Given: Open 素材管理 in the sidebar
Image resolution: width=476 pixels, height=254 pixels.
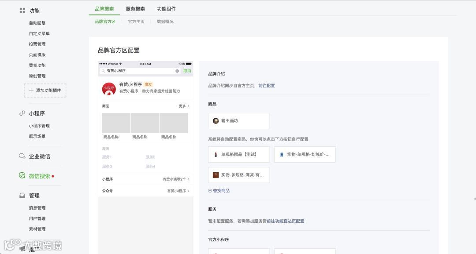Looking at the screenshot, I should [37, 229].
